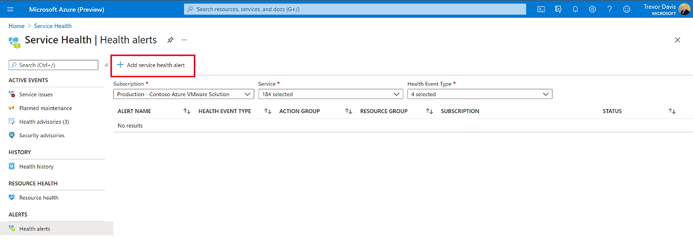Viewport: 693px width, 242px height.
Task: Open Planned maintenance page
Action: coord(45,108)
